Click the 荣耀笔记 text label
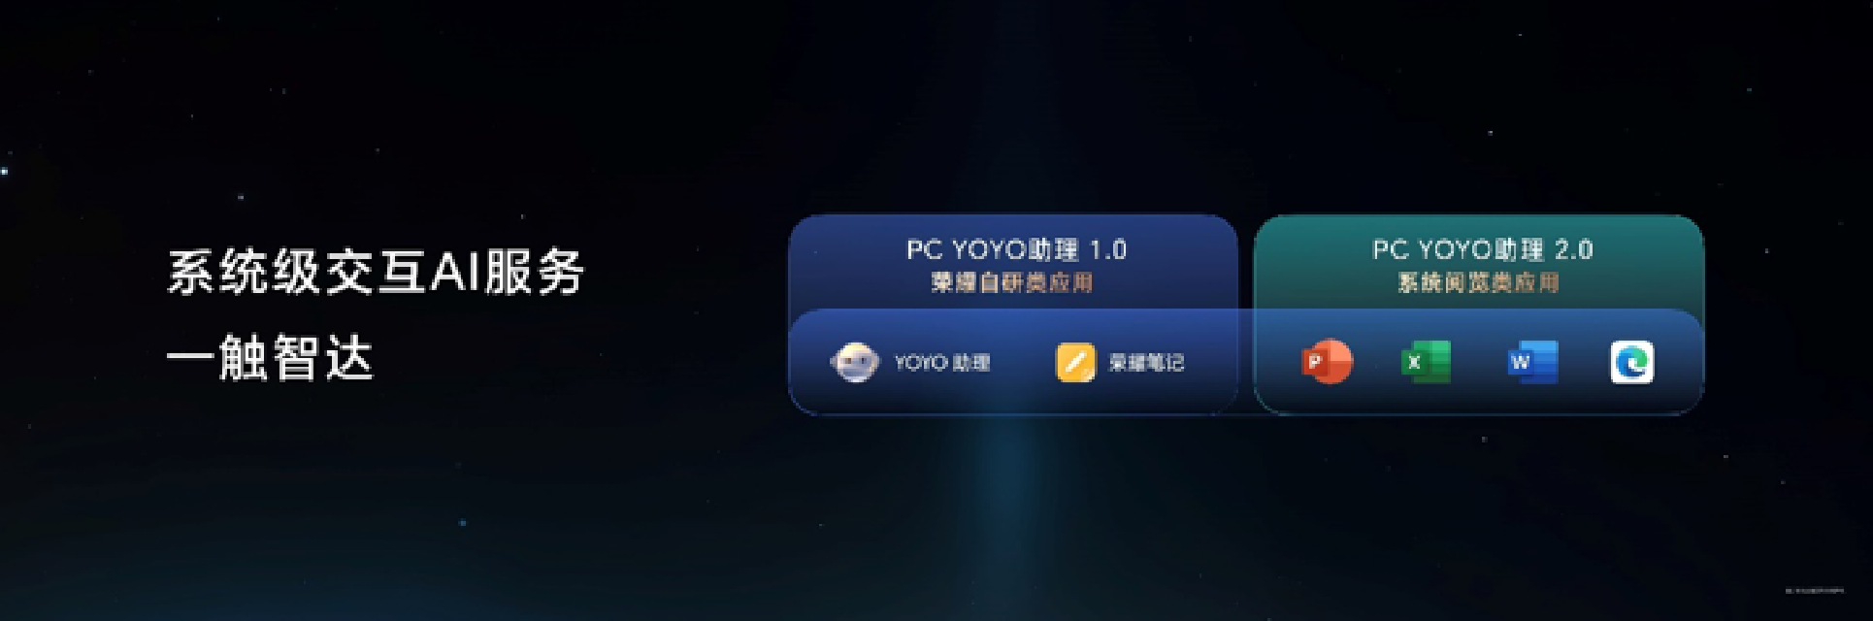 (x=1146, y=363)
